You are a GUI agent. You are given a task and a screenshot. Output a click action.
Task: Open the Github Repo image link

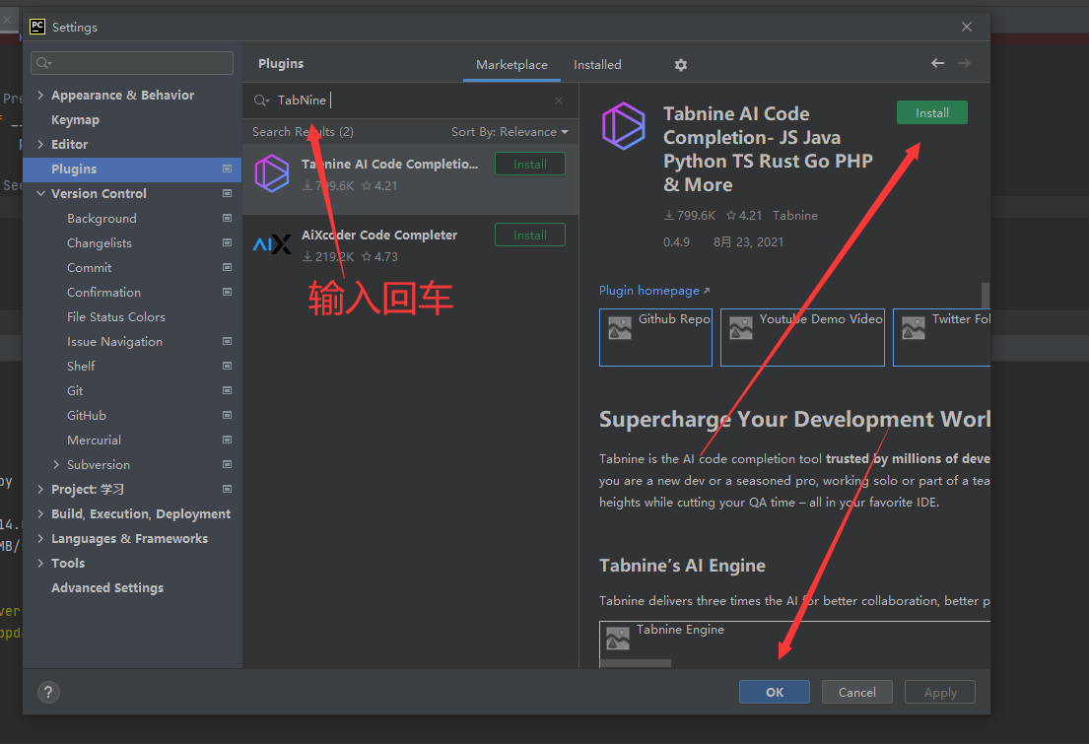pyautogui.click(x=655, y=337)
